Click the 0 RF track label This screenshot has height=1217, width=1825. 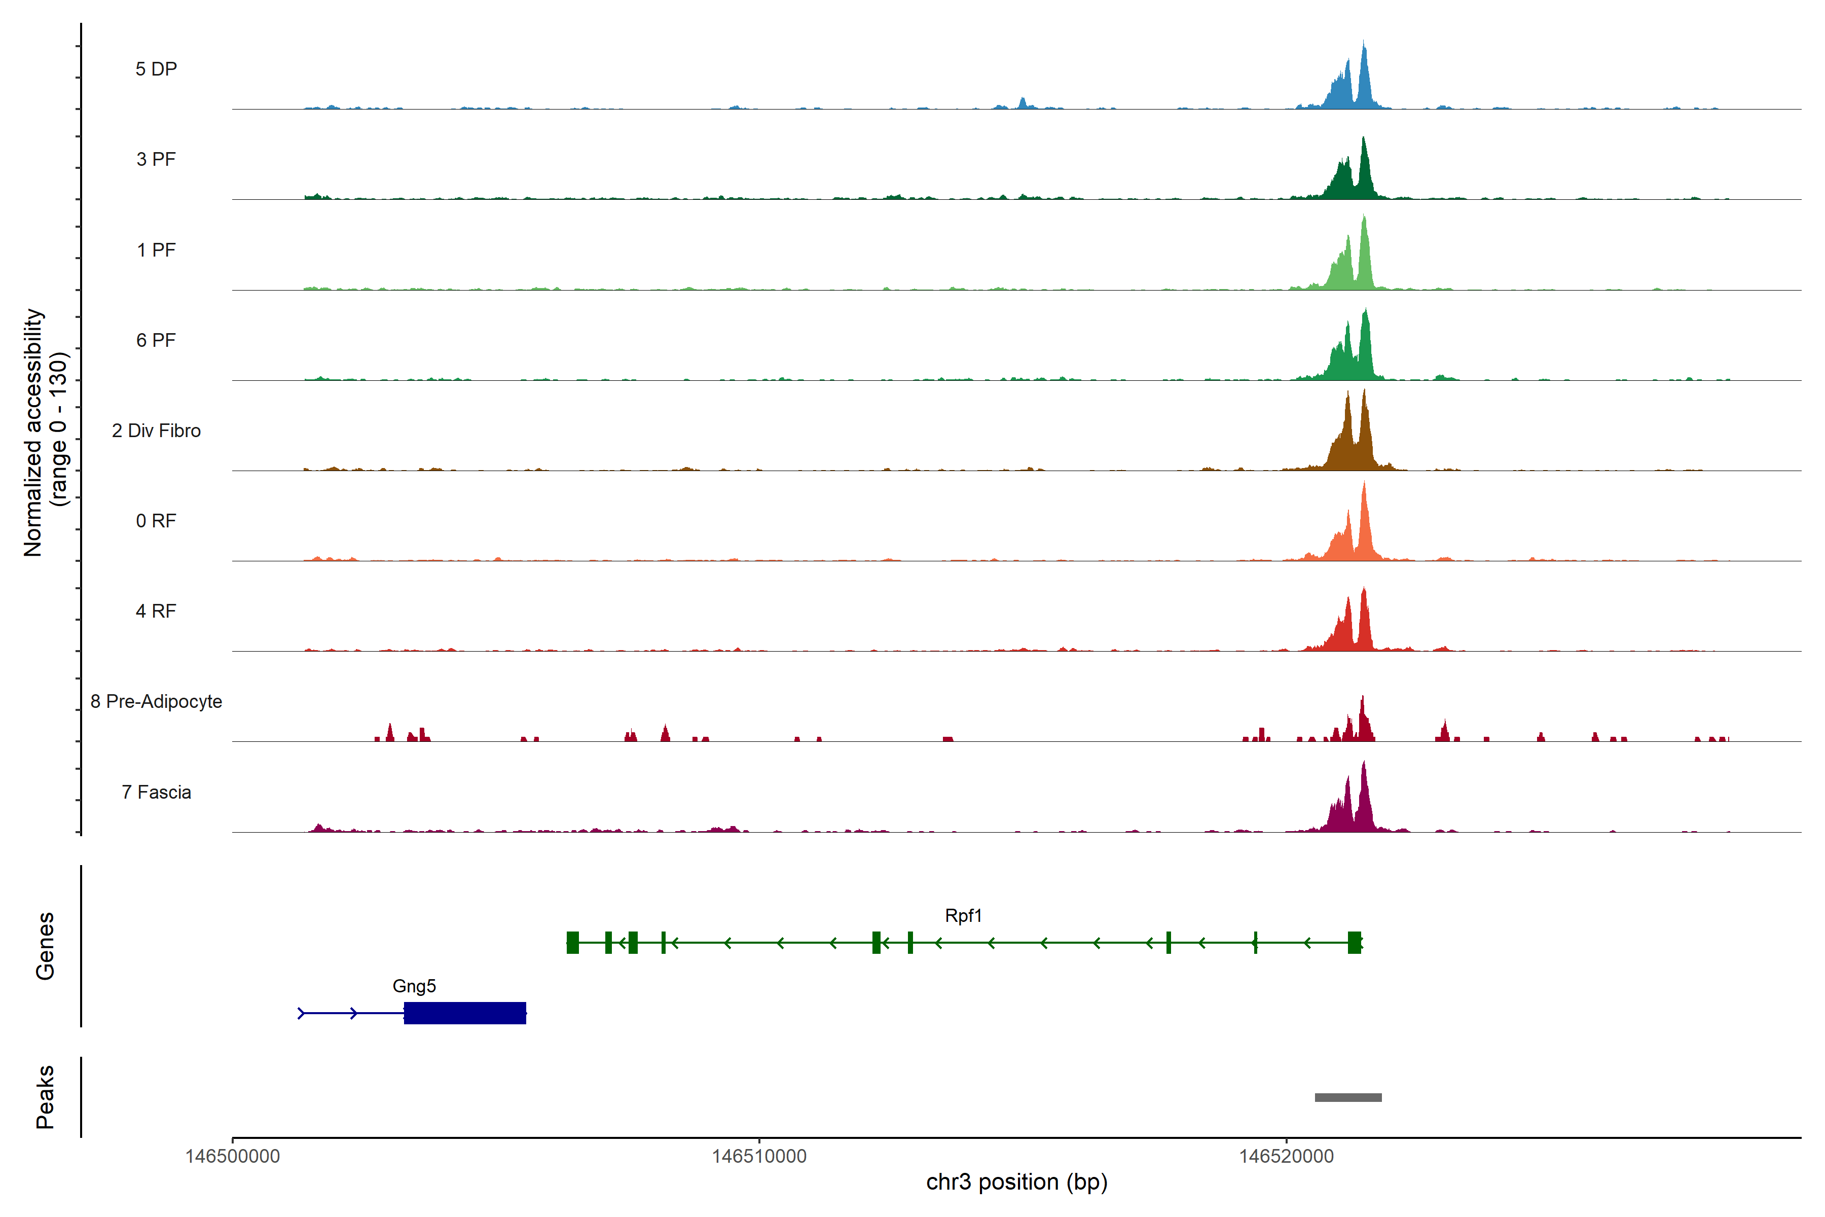(x=156, y=521)
